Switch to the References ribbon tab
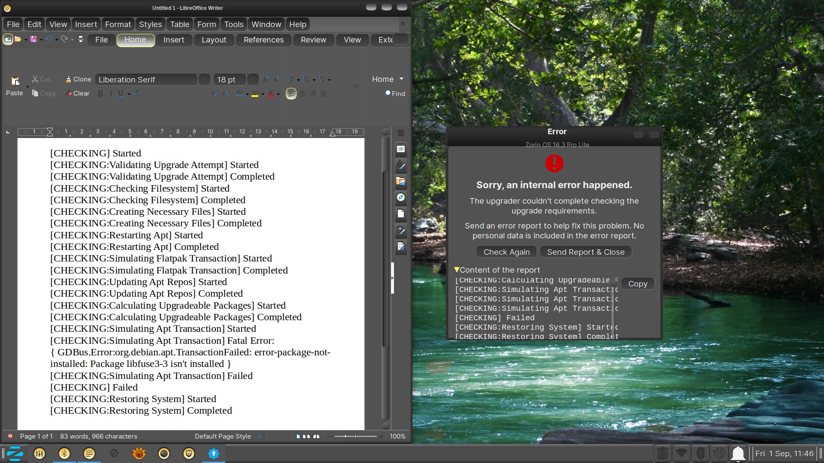Screen dimensions: 824x463 (x=264, y=40)
